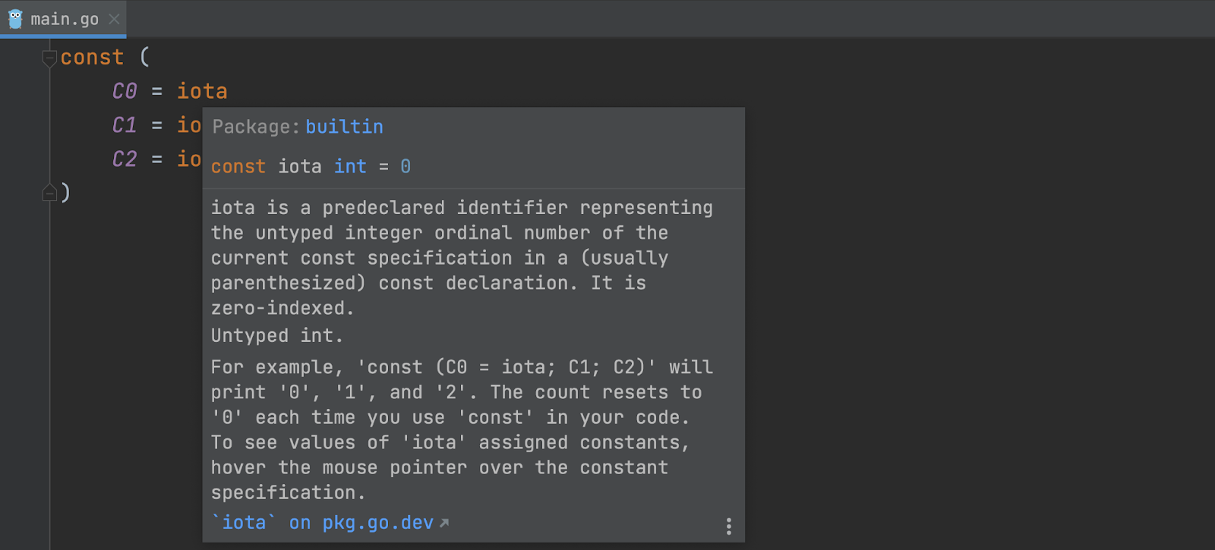Click the C2 constant identifier

(x=125, y=159)
